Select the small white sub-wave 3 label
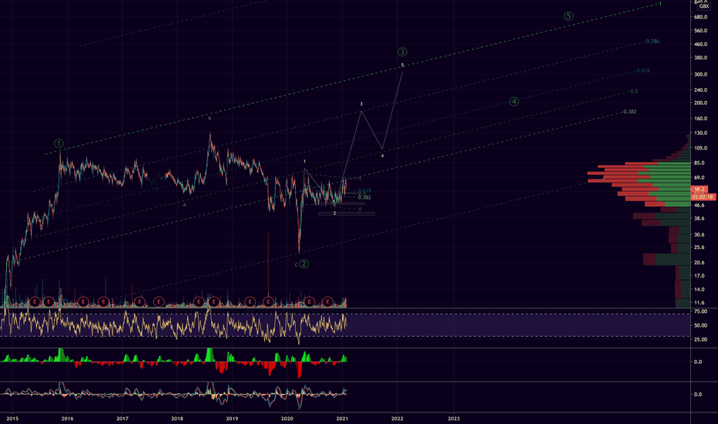Viewport: 718px width, 424px height. [x=361, y=104]
